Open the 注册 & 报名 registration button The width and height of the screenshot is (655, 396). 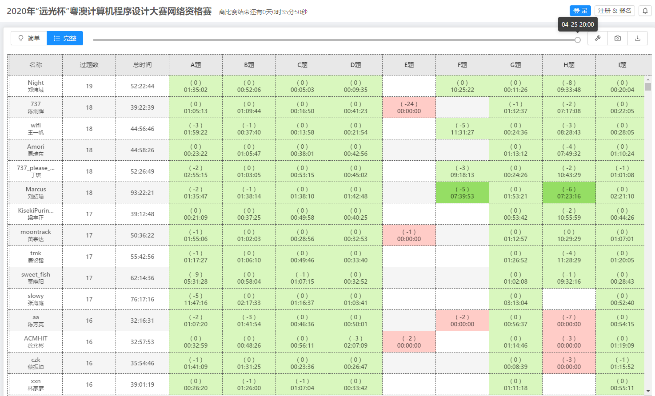[615, 11]
